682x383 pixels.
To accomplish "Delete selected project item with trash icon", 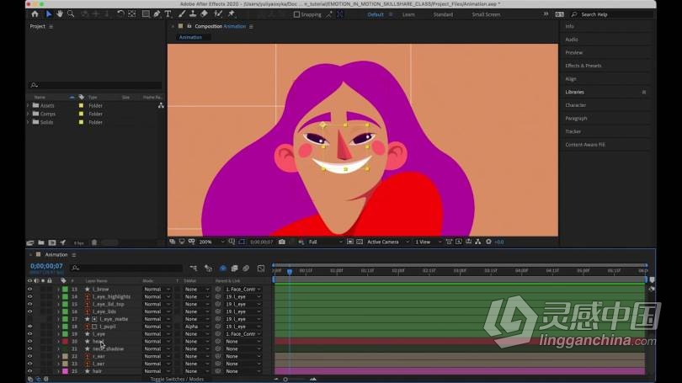I will tap(94, 242).
